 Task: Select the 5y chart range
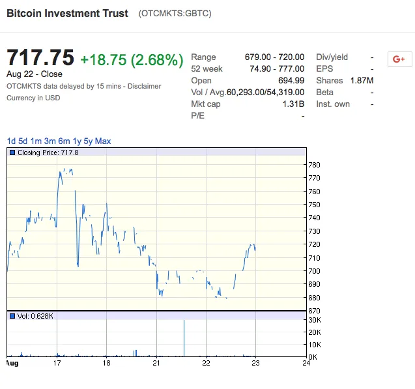pos(88,141)
